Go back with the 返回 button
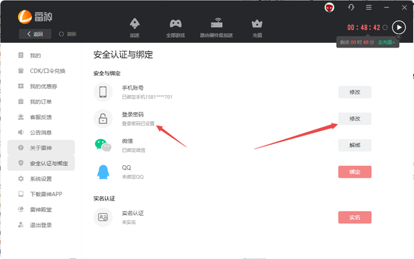 35,34
